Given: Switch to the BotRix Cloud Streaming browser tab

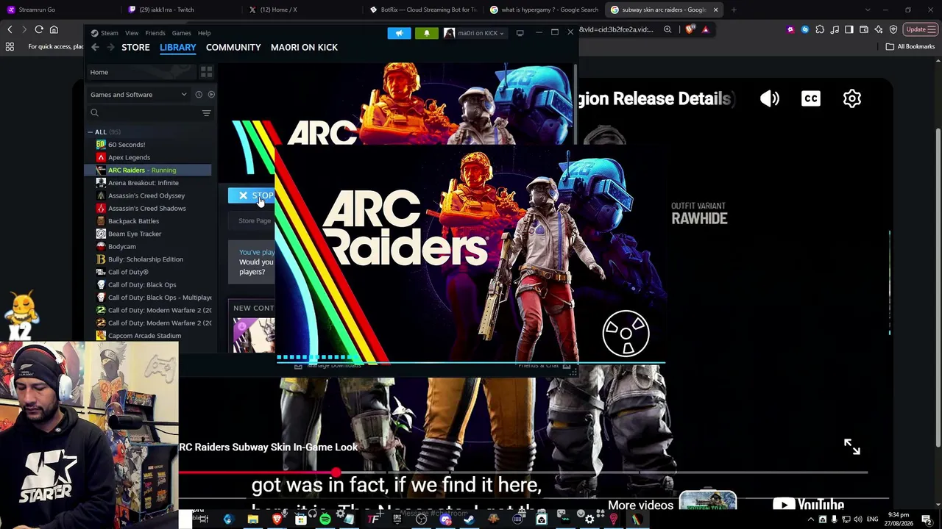Looking at the screenshot, I should pyautogui.click(x=422, y=10).
